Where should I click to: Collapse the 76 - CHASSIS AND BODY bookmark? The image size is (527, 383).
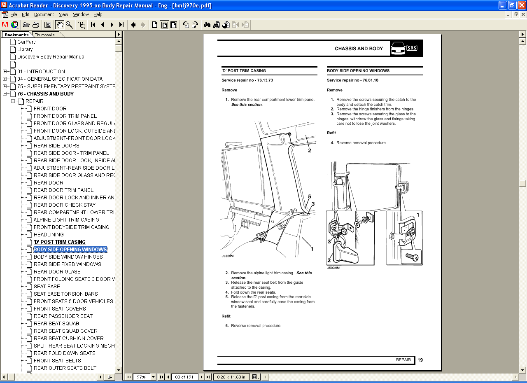point(5,94)
